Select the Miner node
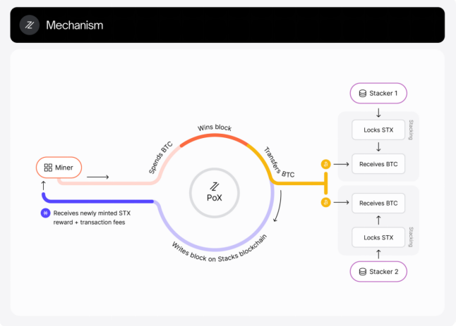This screenshot has width=456, height=326. (59, 168)
